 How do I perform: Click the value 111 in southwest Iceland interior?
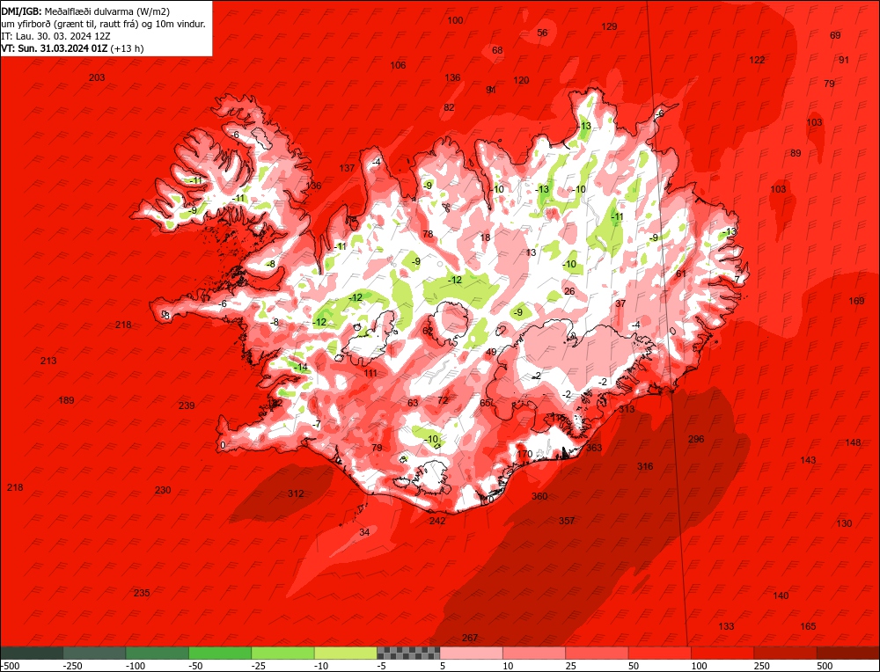370,373
